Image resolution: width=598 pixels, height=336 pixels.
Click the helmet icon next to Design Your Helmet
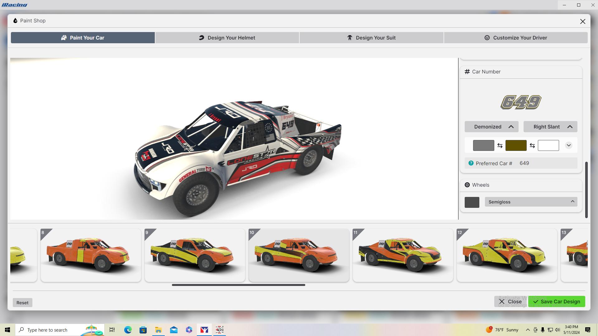pos(201,38)
